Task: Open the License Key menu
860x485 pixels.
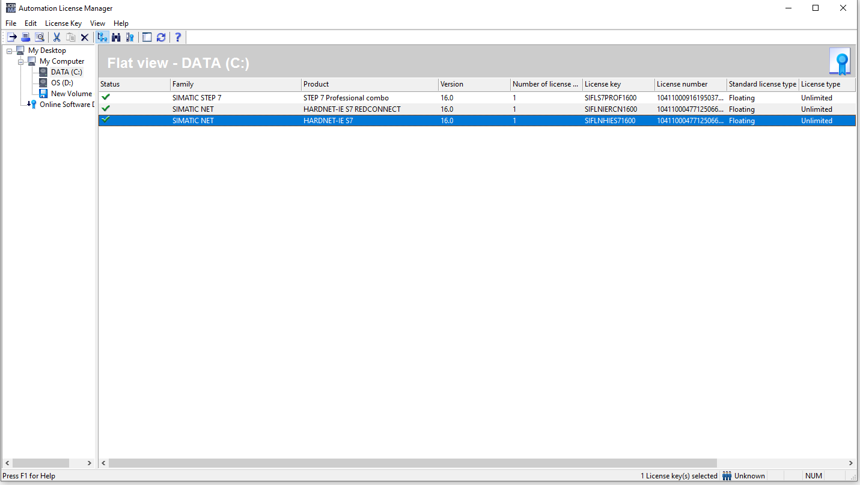Action: (x=63, y=23)
